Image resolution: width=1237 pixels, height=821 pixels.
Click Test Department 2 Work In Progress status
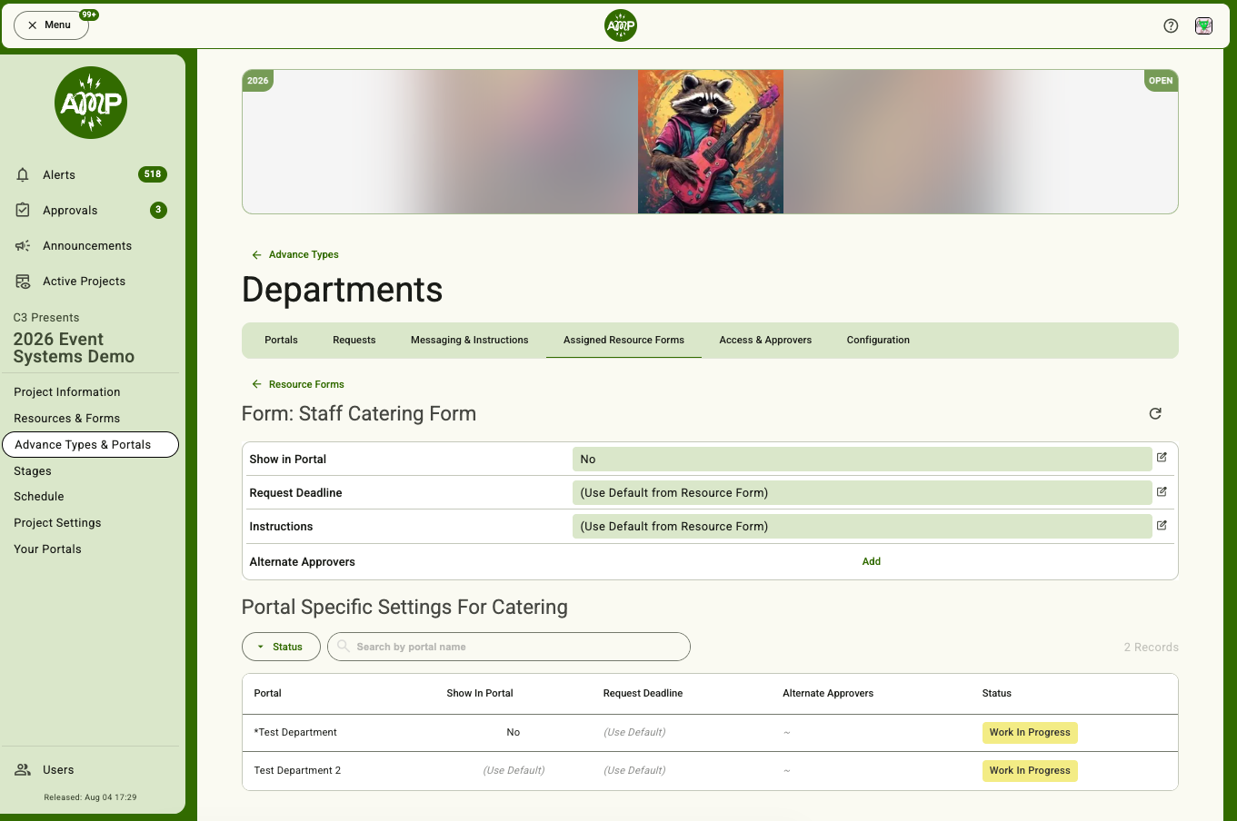(x=1030, y=771)
